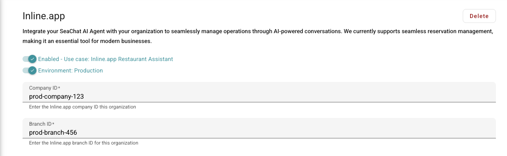Viewport: 507px width, 156px height.
Task: Focus the Company ID input field
Action: [x=259, y=92]
